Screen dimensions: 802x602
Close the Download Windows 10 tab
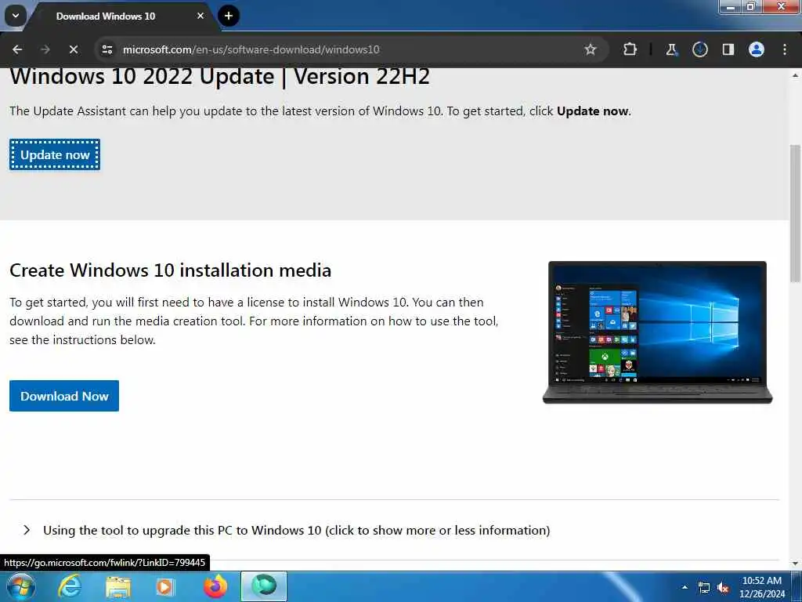coord(200,16)
